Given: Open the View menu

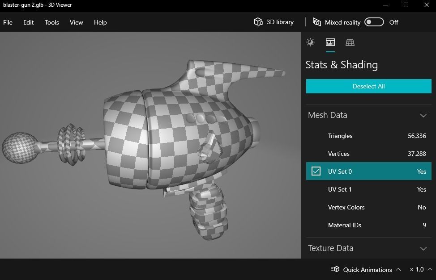Looking at the screenshot, I should click(76, 22).
